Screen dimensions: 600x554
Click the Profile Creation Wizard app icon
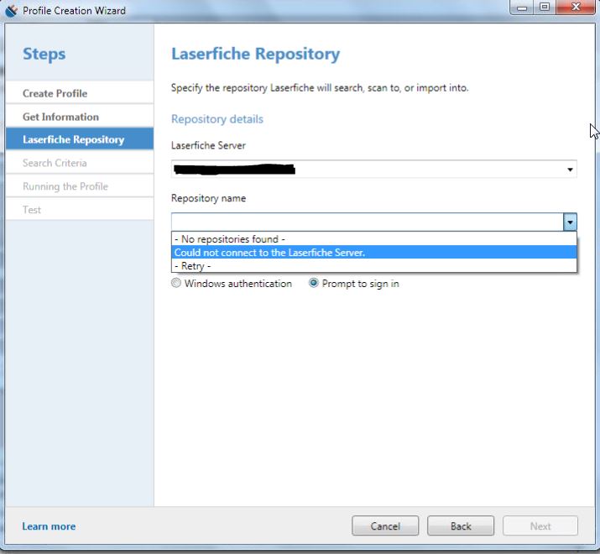[11, 10]
